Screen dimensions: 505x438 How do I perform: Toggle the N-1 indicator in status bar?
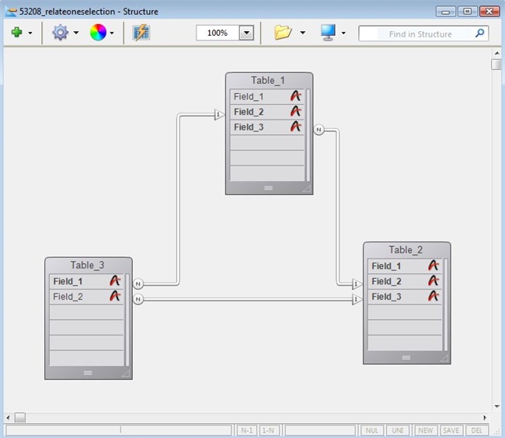(247, 430)
